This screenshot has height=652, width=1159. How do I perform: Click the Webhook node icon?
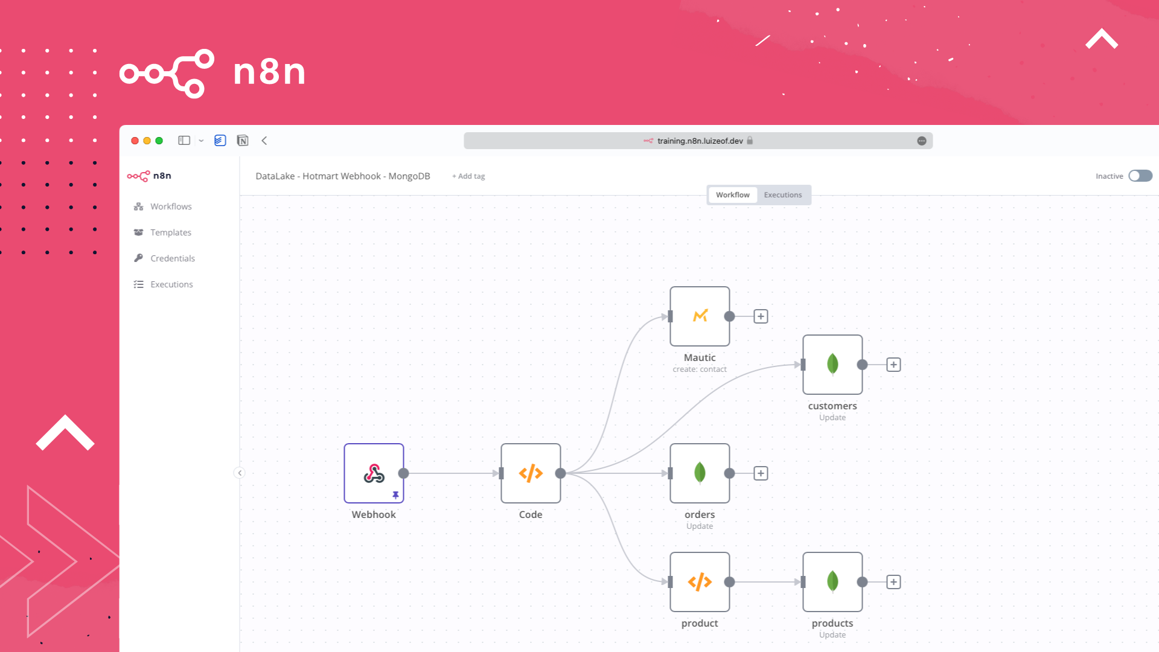[x=372, y=473]
